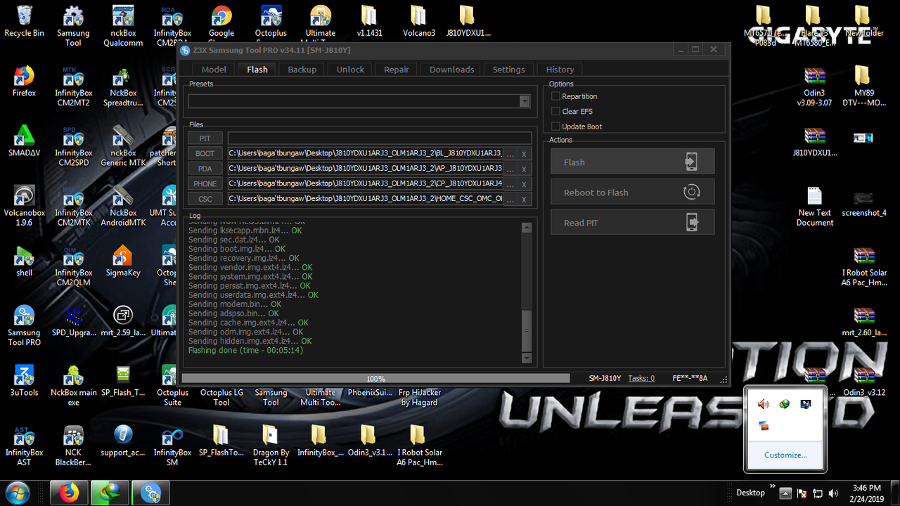Click the BOOT file select button
This screenshot has height=506, width=900.
(x=205, y=153)
